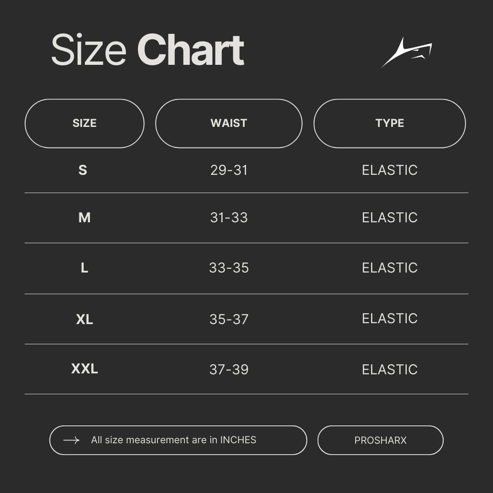Click ELASTIC type in the XXL row

coord(389,369)
